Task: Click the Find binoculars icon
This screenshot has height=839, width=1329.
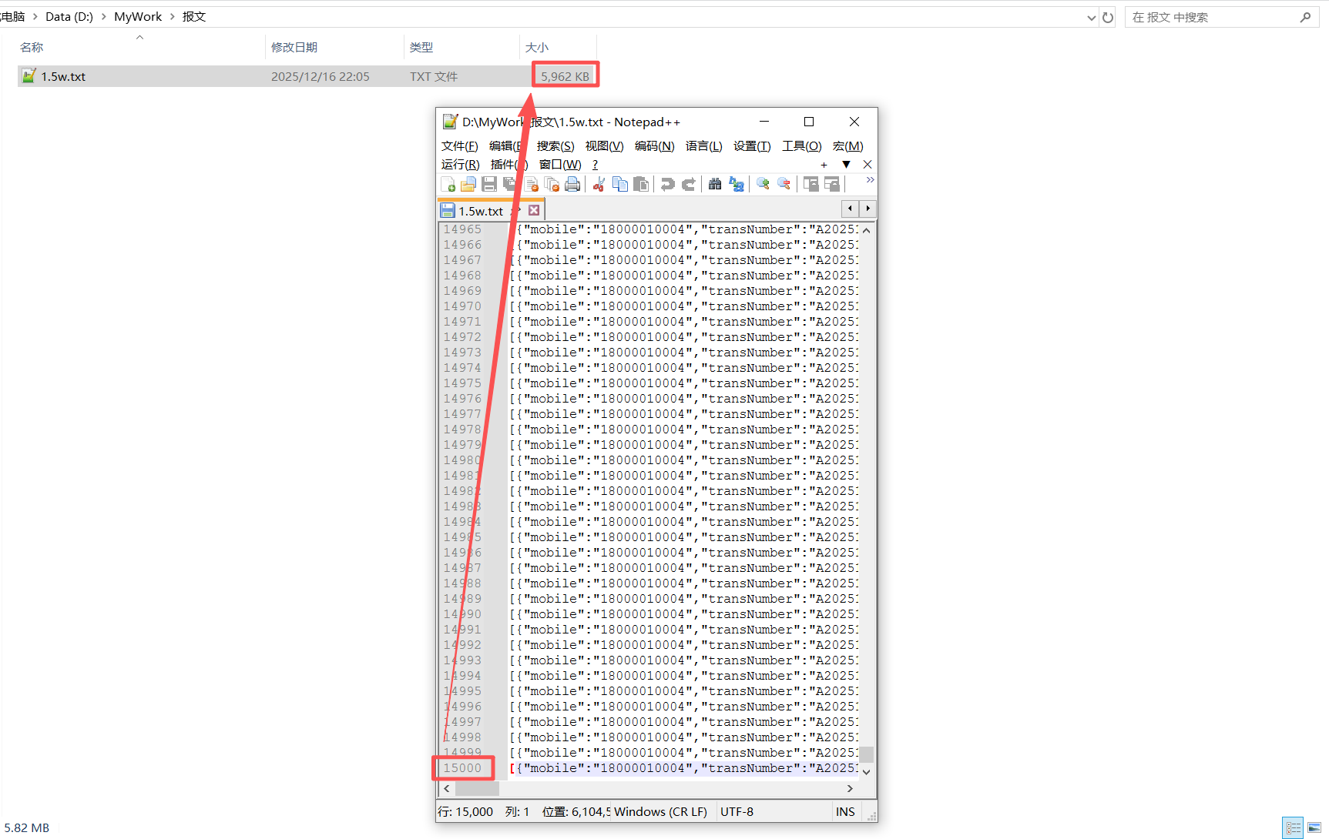Action: (x=715, y=184)
